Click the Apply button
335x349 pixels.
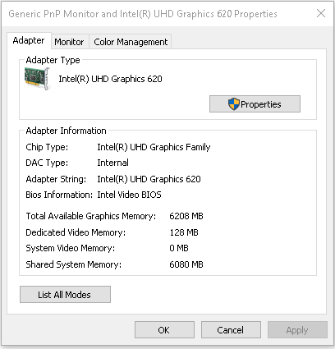coord(297,330)
